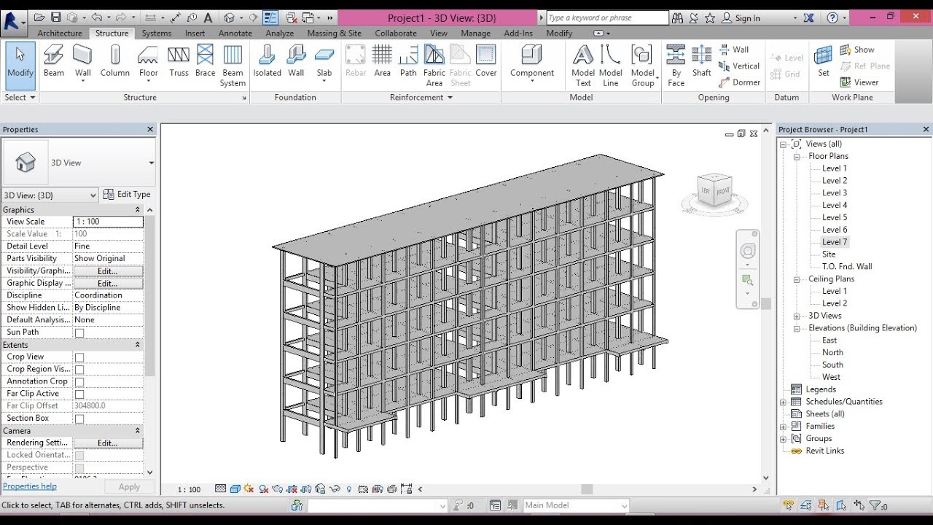Toggle the Annotation Crop checkbox
This screenshot has width=933, height=525.
coord(79,382)
